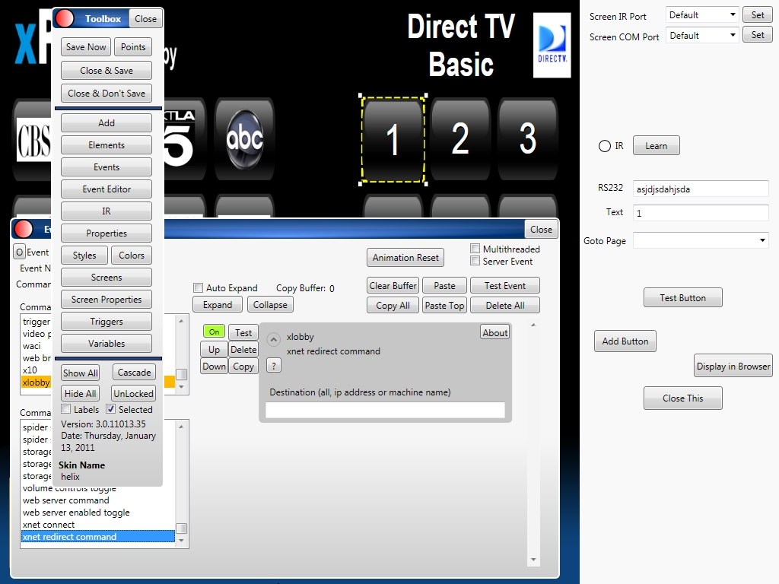Click the Save Now button
The width and height of the screenshot is (779, 584).
click(86, 46)
